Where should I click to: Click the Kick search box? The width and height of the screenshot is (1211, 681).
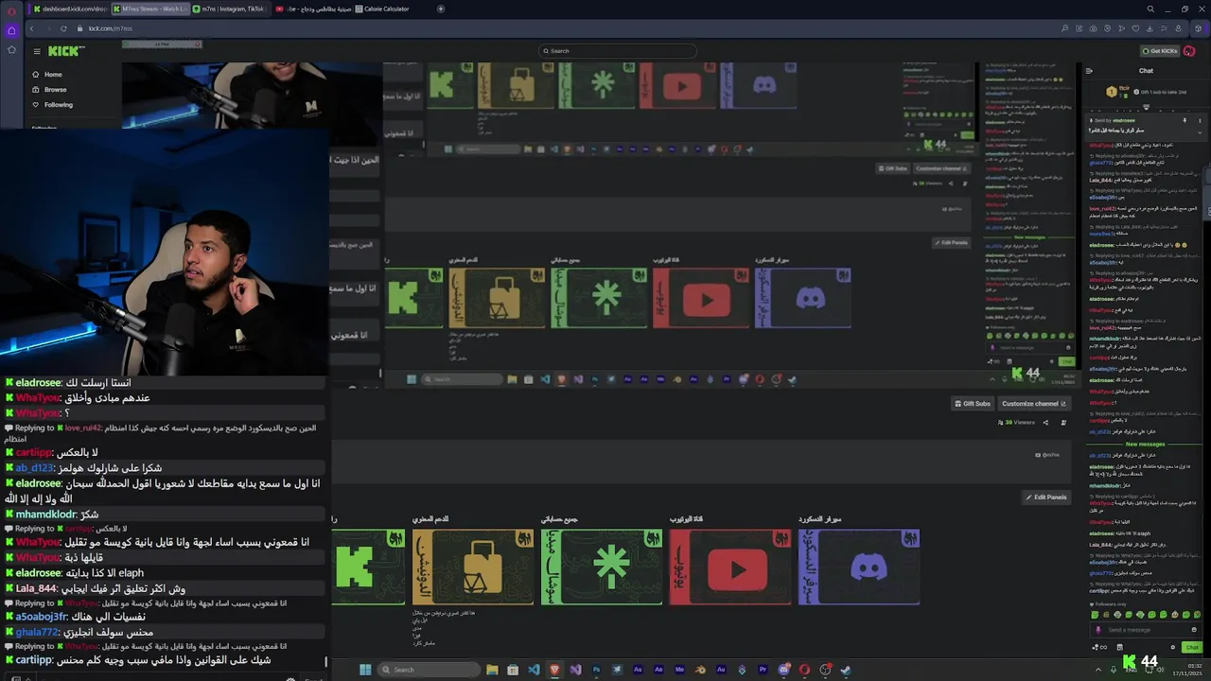pyautogui.click(x=617, y=51)
